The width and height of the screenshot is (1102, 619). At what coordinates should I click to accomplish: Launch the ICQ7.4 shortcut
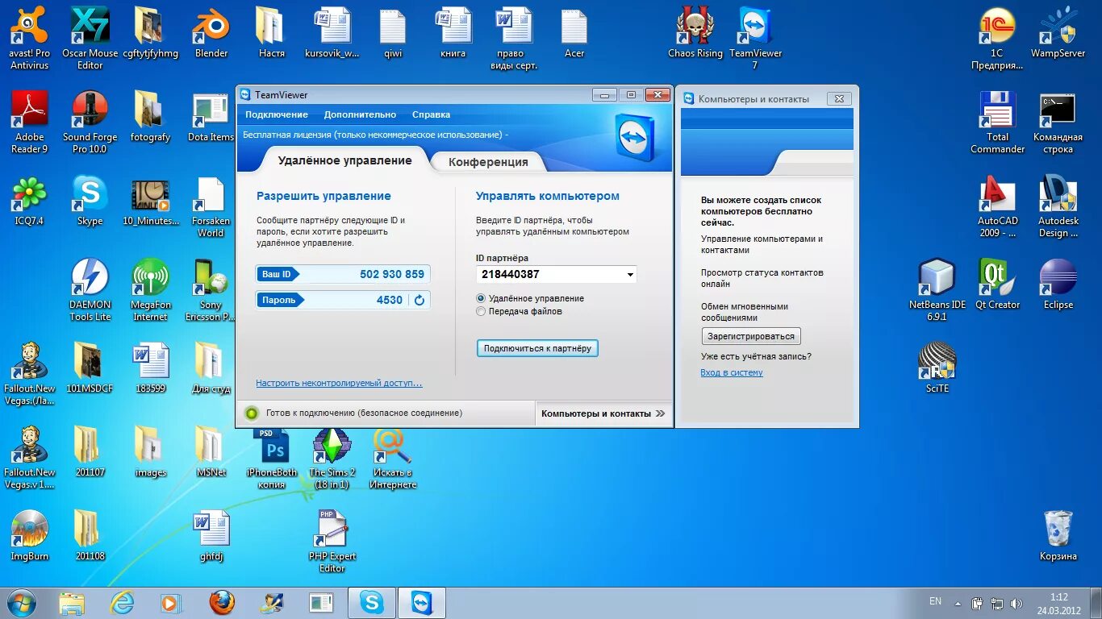29,201
